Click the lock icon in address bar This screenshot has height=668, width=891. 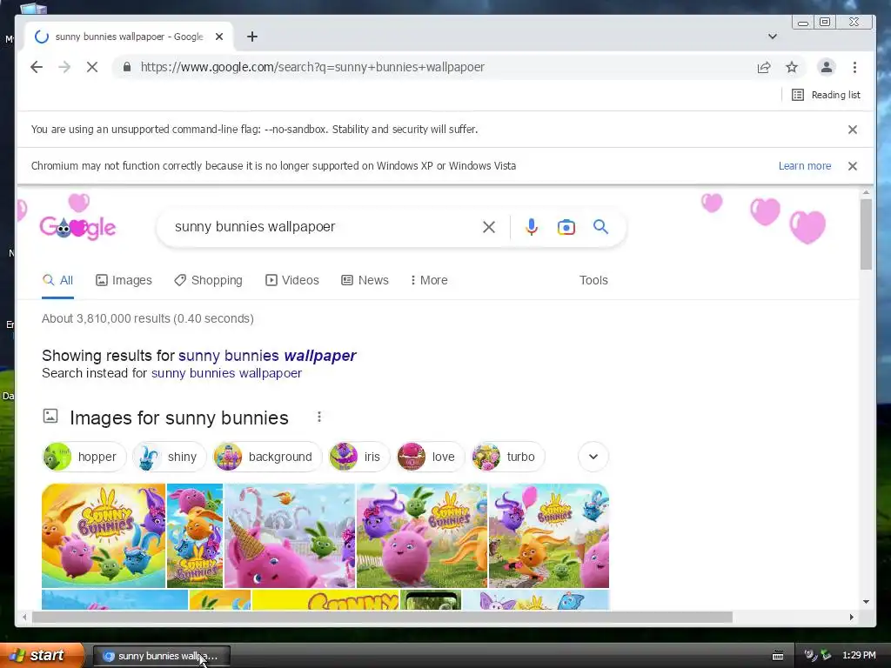[x=127, y=67]
